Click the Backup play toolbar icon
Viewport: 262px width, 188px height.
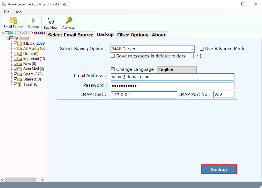click(x=34, y=20)
